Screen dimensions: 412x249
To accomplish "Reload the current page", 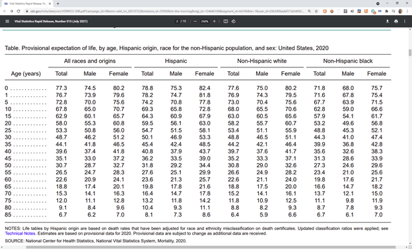I will point(18,11).
